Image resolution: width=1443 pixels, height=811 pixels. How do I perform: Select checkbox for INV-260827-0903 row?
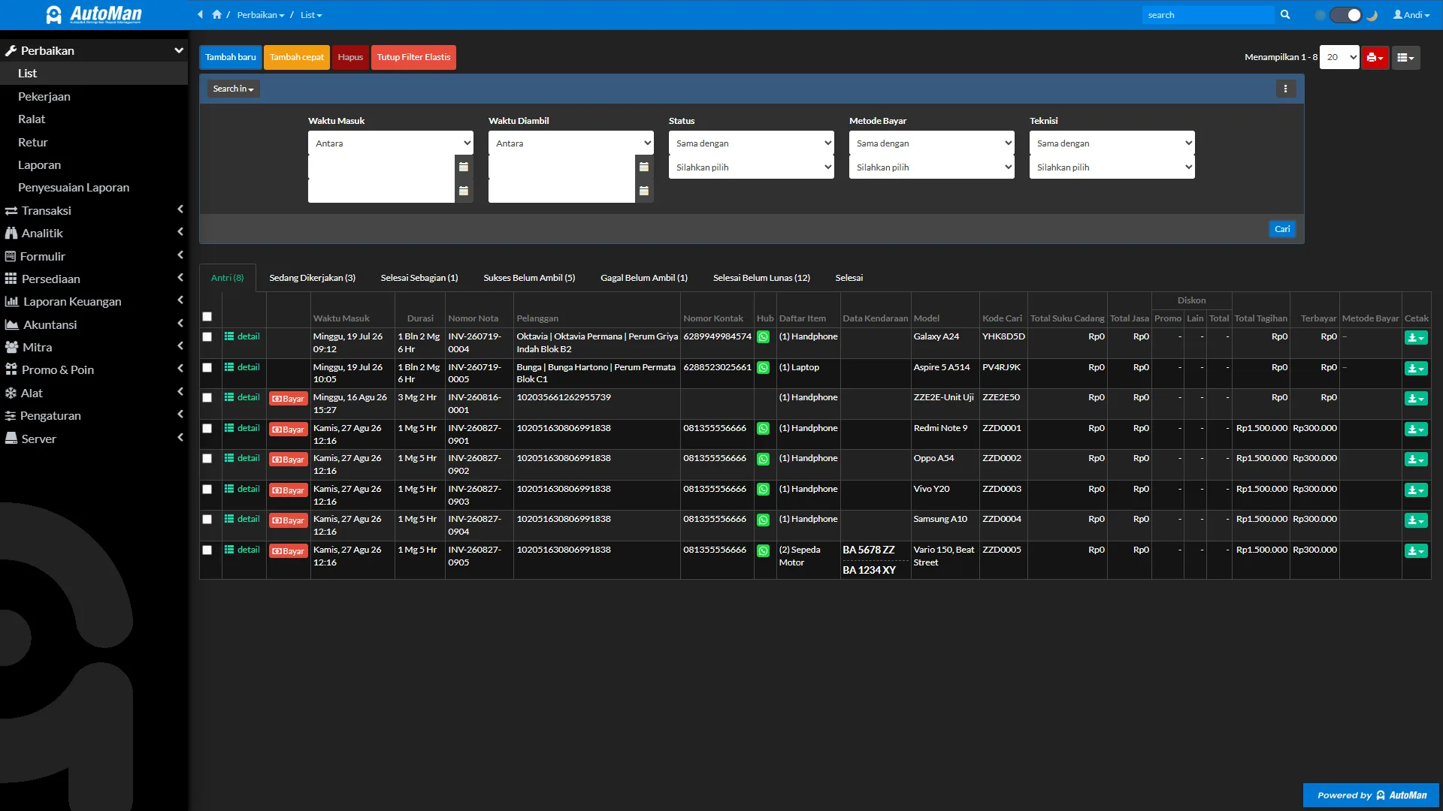pyautogui.click(x=207, y=490)
